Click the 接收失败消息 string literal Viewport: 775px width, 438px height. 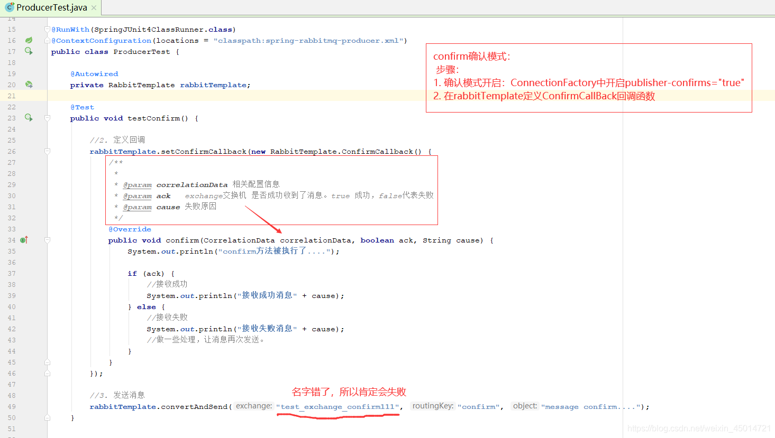pos(267,329)
